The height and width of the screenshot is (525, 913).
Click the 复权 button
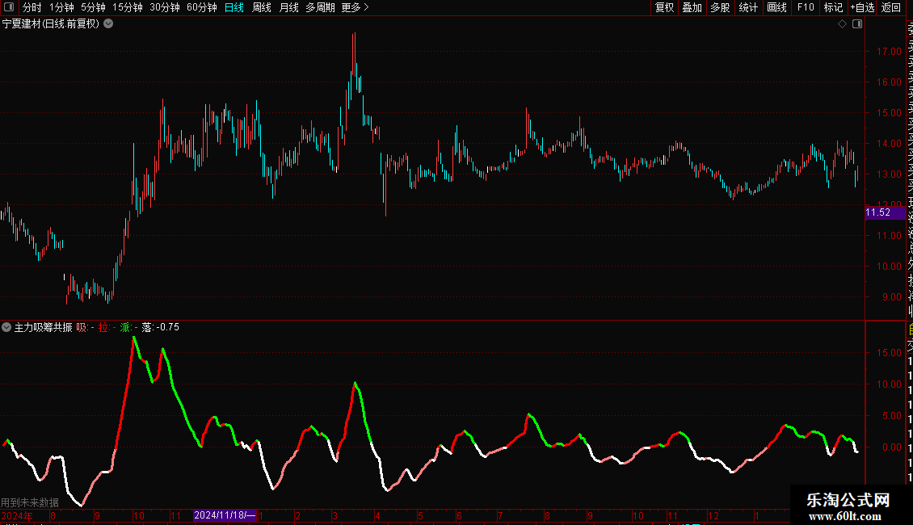tap(664, 7)
